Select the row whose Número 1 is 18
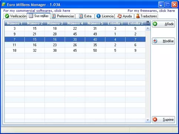Image resolution: width=179 pixels, height=134 pixels. [x=75, y=50]
